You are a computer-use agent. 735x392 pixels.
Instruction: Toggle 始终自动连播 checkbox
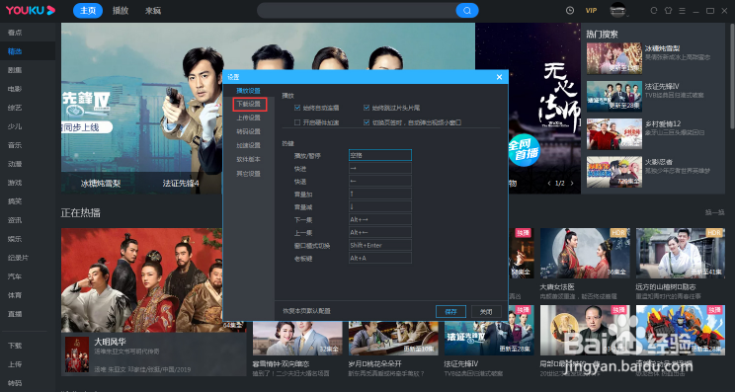tap(297, 108)
